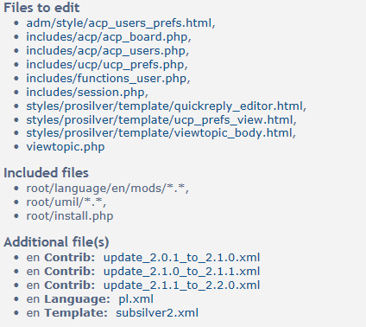The width and height of the screenshot is (366, 327).
Task: Select root/language/en/mods/*.* entry
Action: coord(106,189)
